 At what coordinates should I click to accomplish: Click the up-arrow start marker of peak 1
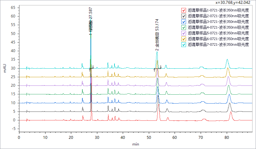point(90,69)
